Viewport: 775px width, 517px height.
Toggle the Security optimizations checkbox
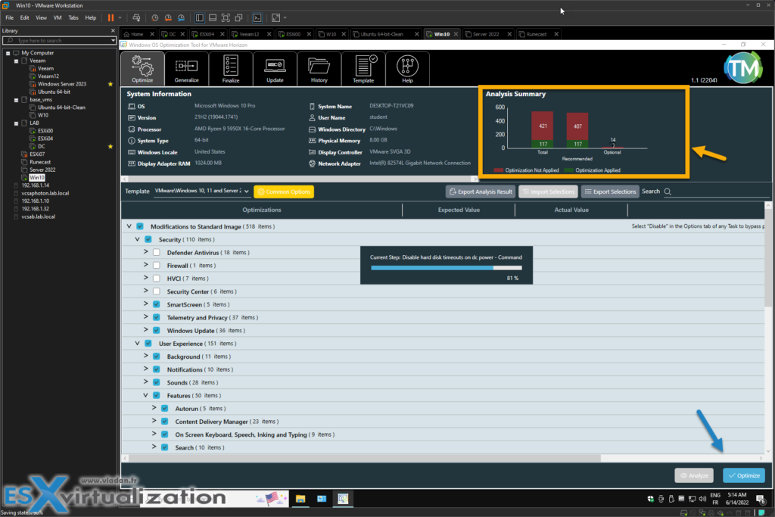point(148,239)
